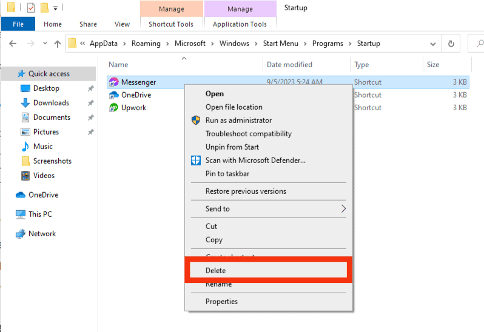Click the search magnifier icon

(479, 44)
